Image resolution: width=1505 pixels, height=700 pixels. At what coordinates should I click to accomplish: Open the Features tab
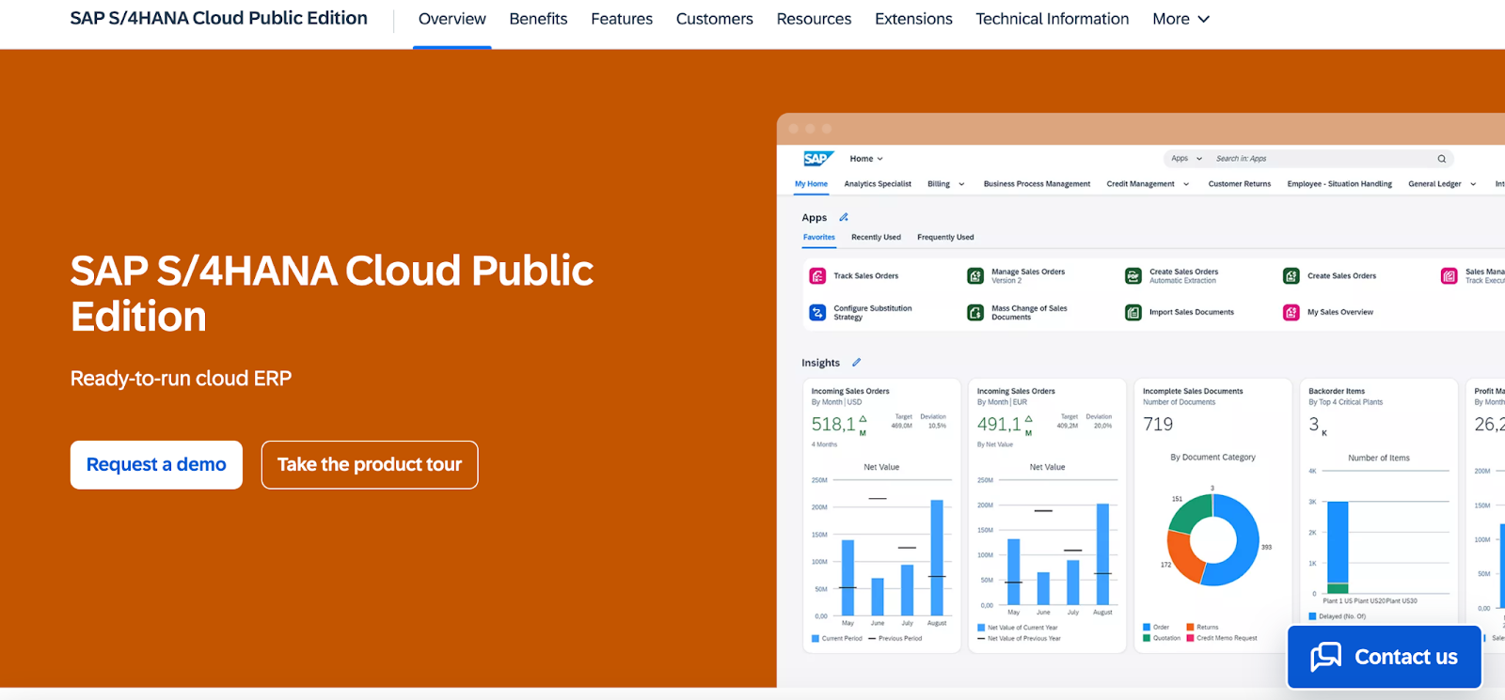click(x=622, y=19)
